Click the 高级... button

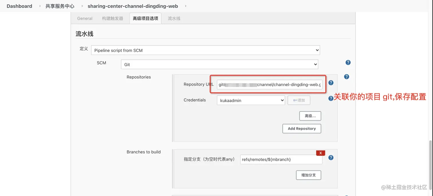(x=310, y=116)
